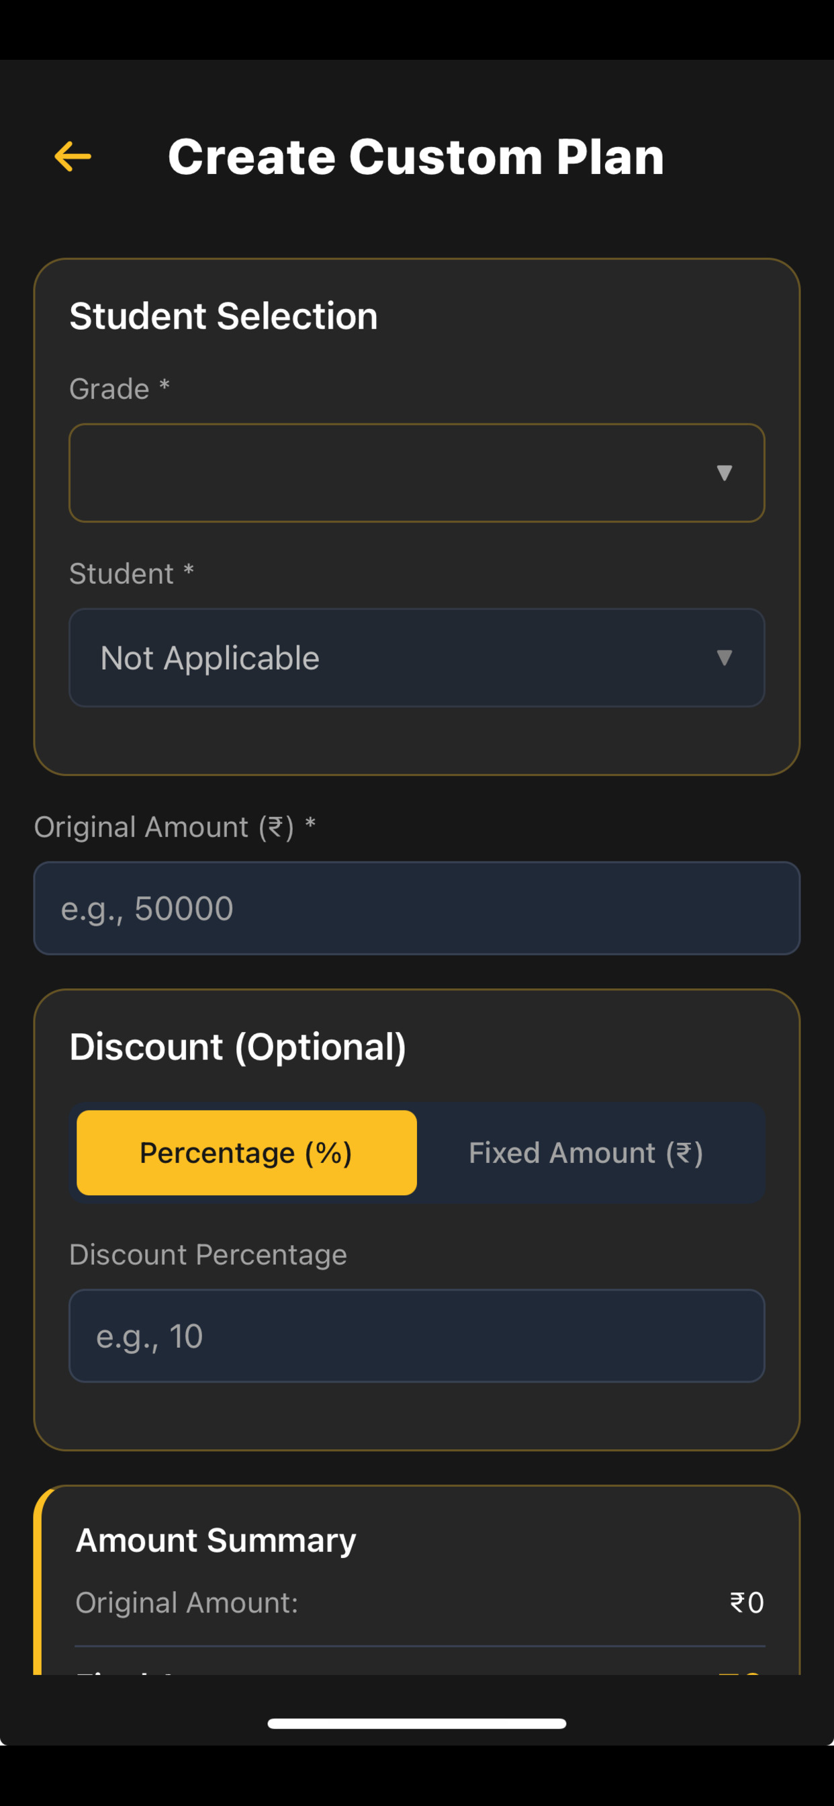Tap the Amount Summary card heading
This screenshot has height=1806, width=834.
(216, 1541)
